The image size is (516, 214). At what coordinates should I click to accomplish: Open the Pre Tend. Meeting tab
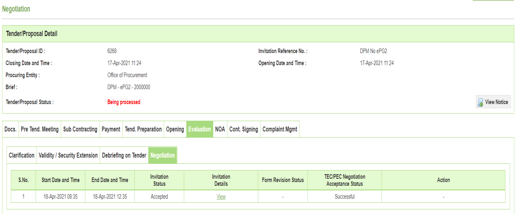point(40,129)
